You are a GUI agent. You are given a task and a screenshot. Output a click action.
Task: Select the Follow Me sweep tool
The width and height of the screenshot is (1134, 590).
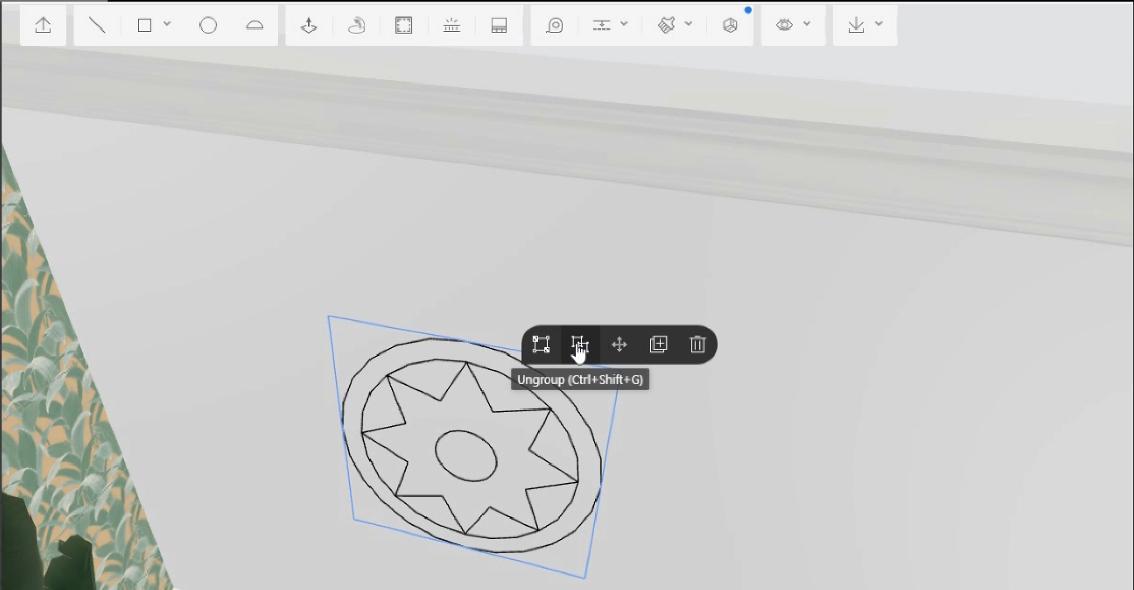[x=356, y=25]
